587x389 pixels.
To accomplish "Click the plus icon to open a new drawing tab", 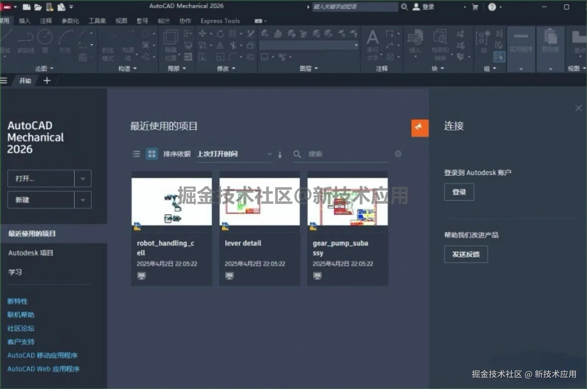I will click(47, 81).
